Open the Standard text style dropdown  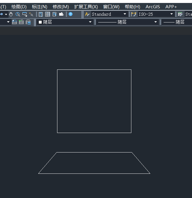point(109,14)
